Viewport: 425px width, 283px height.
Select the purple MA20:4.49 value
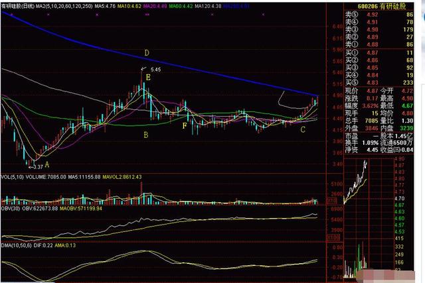click(155, 6)
